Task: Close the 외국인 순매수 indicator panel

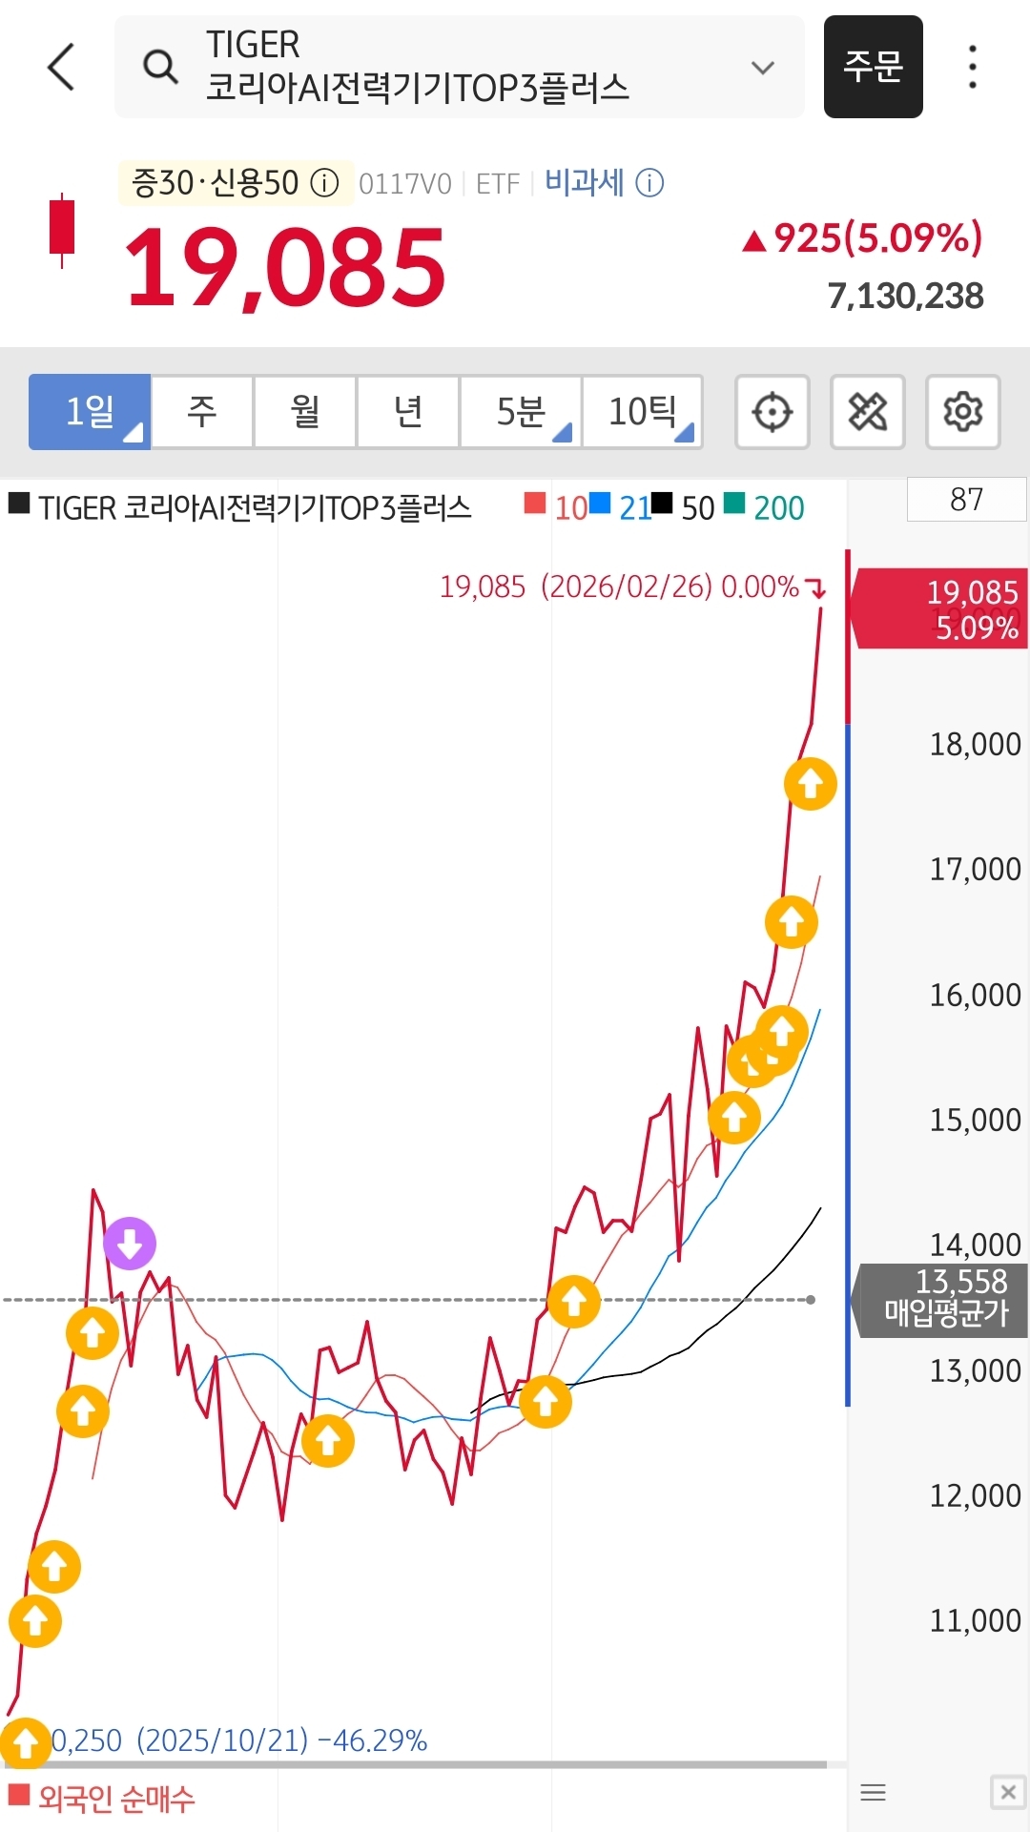Action: tap(1007, 1792)
